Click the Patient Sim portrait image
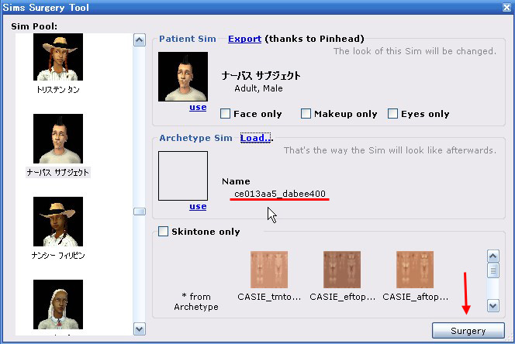Screen dimensions: 515x344 (183, 77)
